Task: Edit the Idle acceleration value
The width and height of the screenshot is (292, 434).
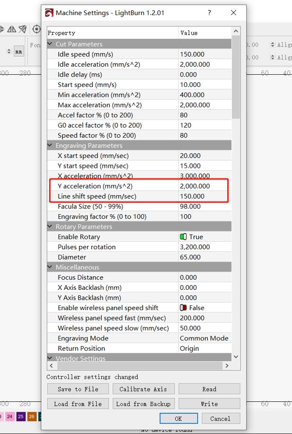Action: (x=205, y=64)
